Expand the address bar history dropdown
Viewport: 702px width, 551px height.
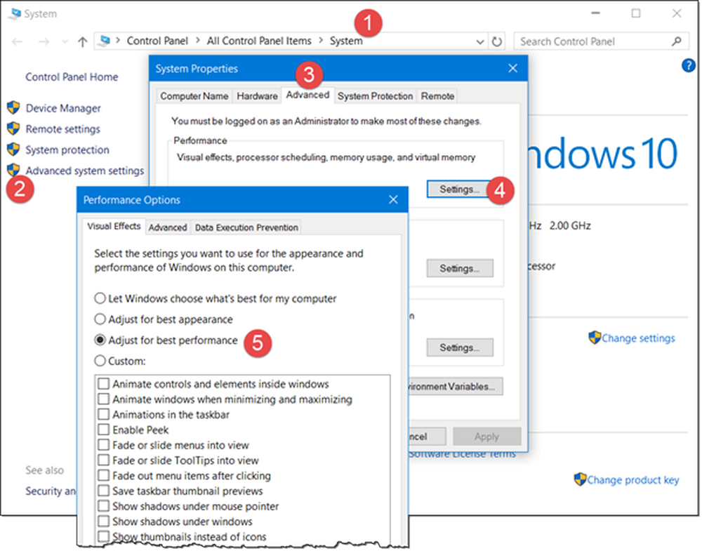click(480, 41)
